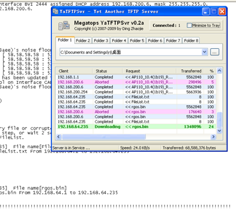This screenshot has width=236, height=209.
Task: Click the horizontal scroll left arrow
Action: 59,137
